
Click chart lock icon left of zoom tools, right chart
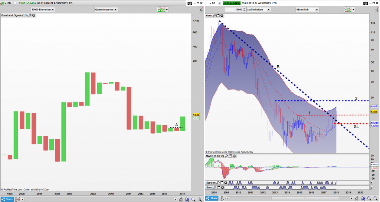click(x=356, y=198)
